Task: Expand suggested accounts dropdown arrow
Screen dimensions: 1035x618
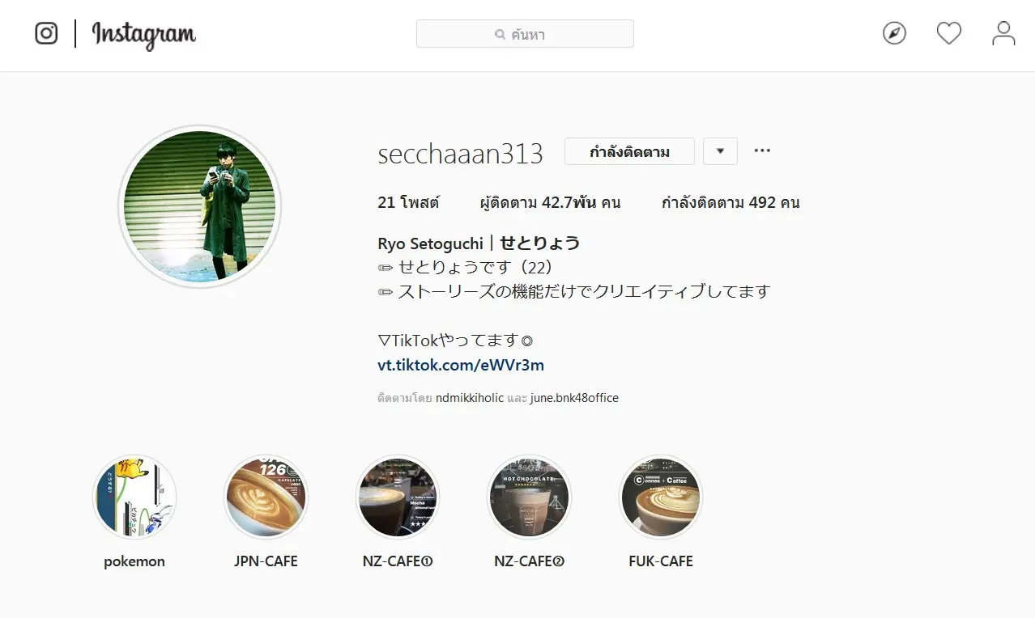Action: (721, 151)
